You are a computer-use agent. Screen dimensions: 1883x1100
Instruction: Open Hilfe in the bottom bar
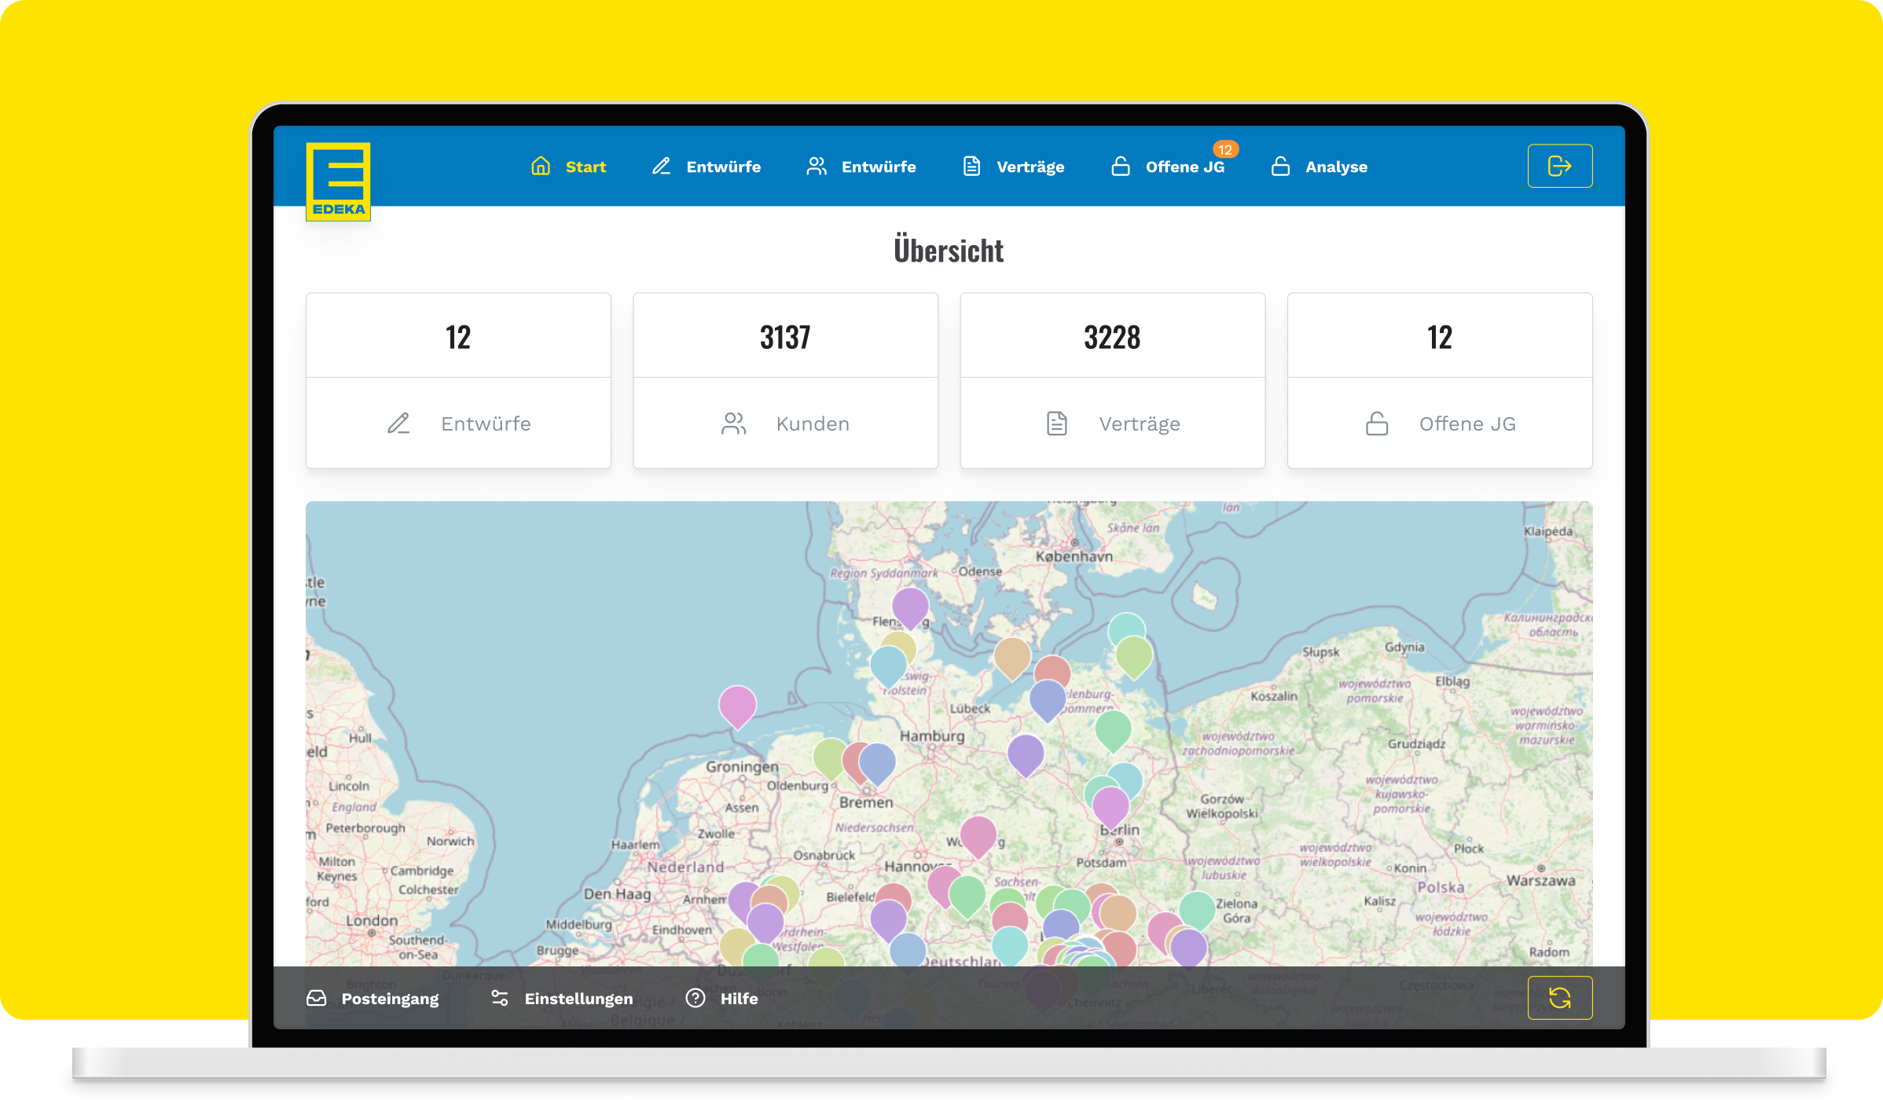coord(721,998)
